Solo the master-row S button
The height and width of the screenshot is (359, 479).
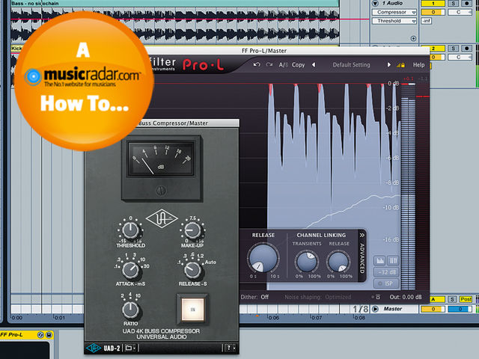pyautogui.click(x=452, y=299)
